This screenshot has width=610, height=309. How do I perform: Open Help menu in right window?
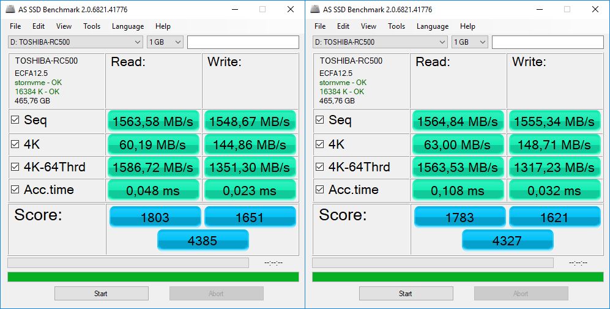click(x=467, y=26)
